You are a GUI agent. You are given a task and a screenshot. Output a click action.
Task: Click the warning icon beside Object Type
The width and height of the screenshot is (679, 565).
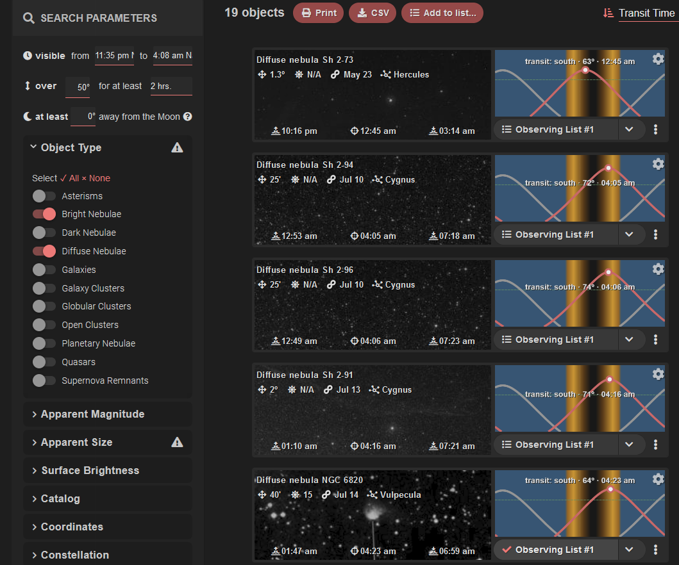pyautogui.click(x=178, y=147)
